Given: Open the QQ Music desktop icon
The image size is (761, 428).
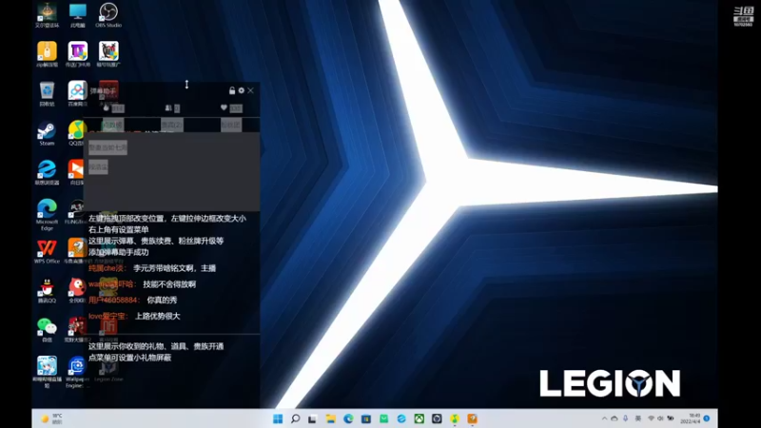Looking at the screenshot, I should [76, 133].
